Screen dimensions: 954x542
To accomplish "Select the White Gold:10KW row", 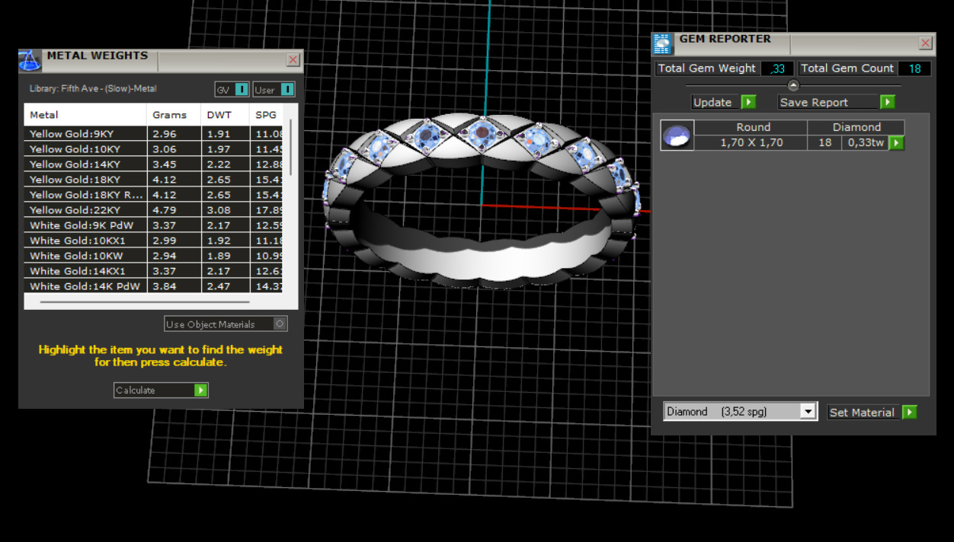I will coord(153,256).
